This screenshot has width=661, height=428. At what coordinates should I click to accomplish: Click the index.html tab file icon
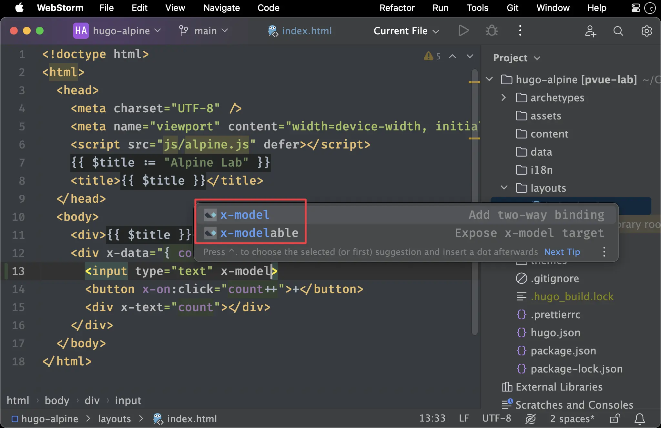[x=273, y=31]
